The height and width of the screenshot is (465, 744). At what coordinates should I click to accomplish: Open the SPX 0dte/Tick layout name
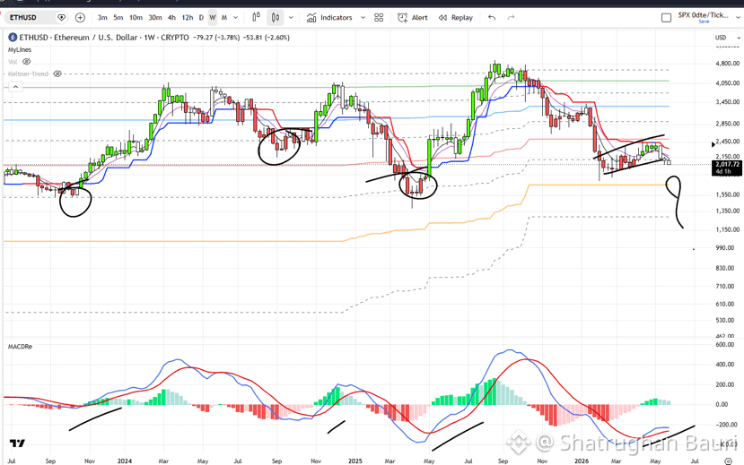[703, 15]
